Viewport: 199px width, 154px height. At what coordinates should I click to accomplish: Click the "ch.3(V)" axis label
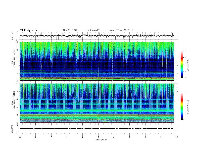point(12,129)
